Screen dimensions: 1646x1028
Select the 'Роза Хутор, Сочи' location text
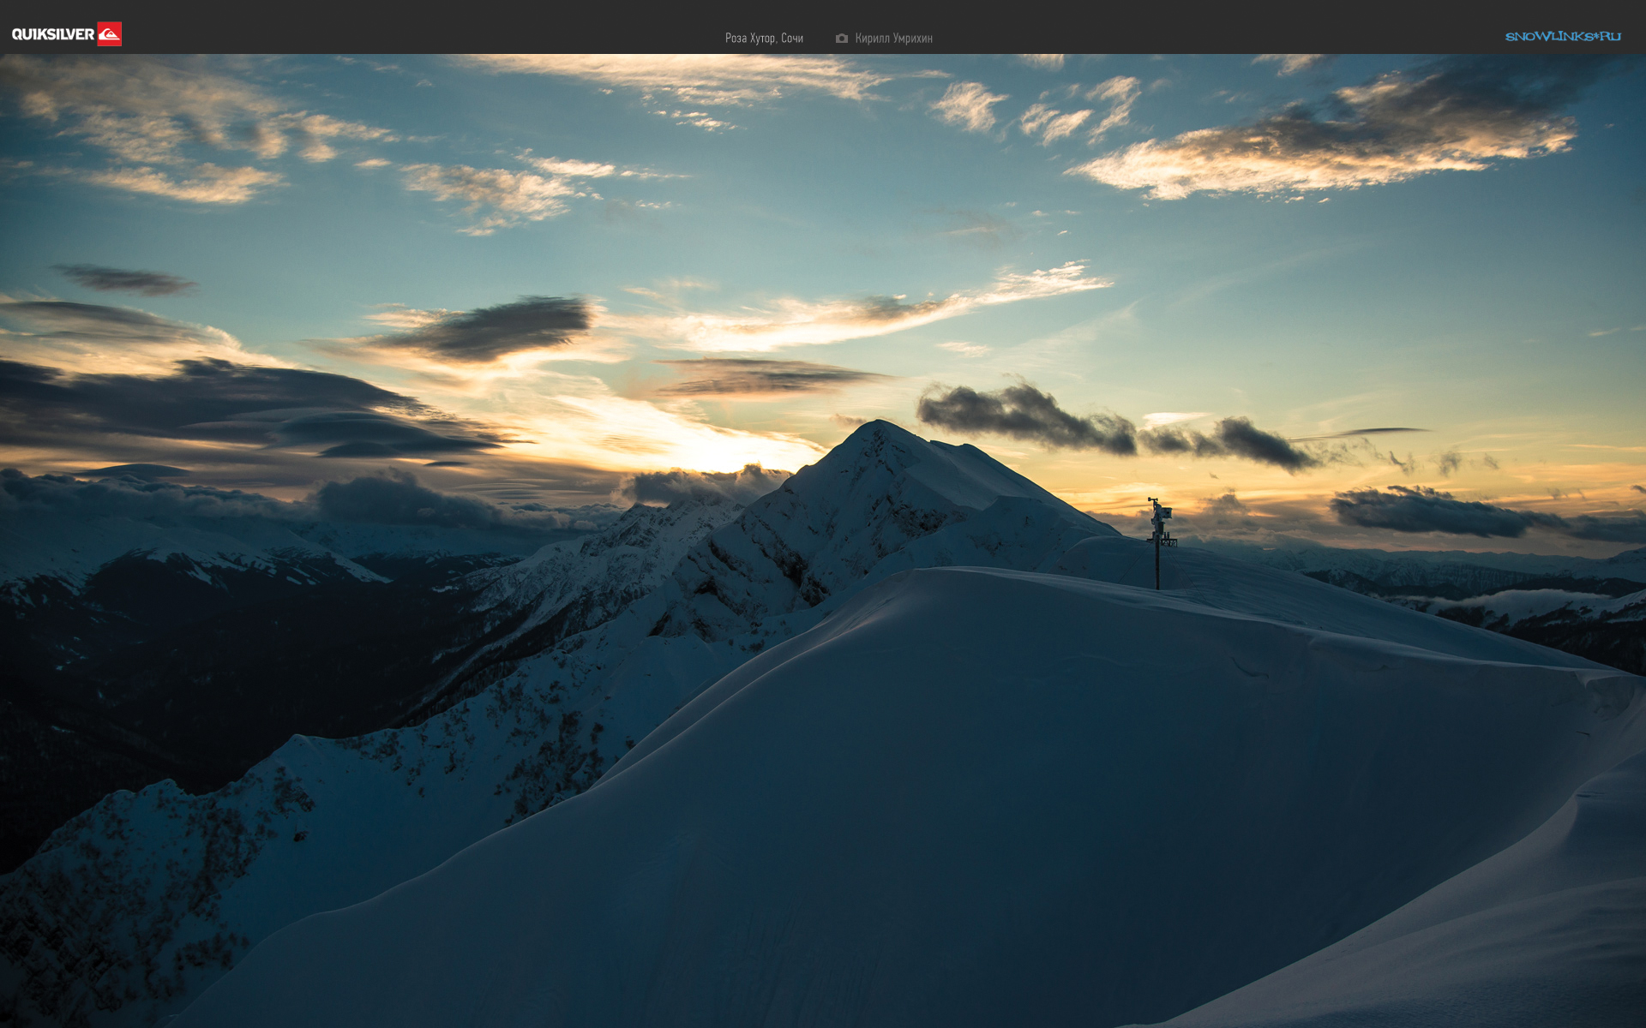764,39
